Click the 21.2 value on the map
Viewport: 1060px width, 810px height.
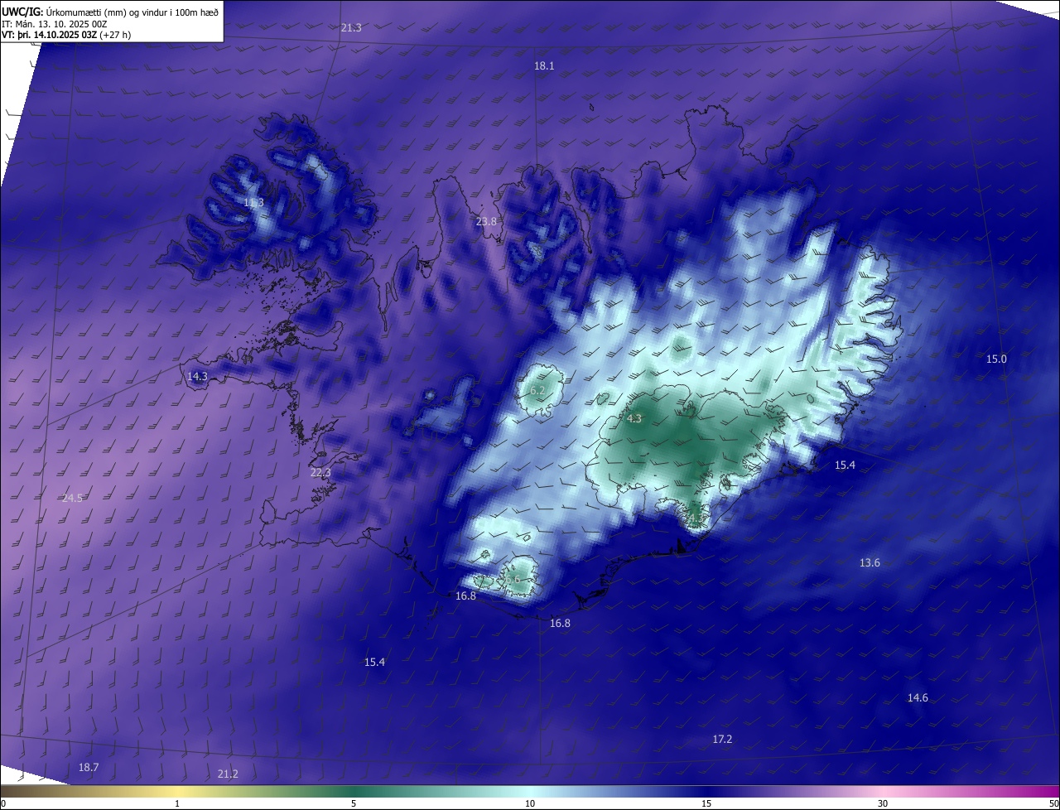[228, 774]
